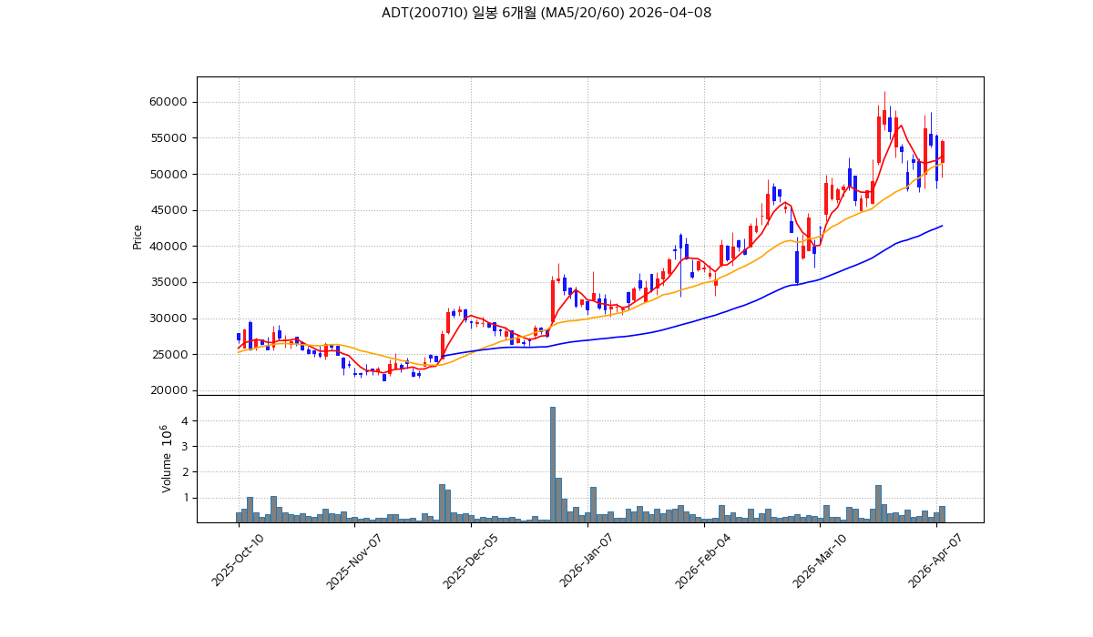Click the 35000 price axis label
The image size is (1093, 637).
(x=169, y=282)
